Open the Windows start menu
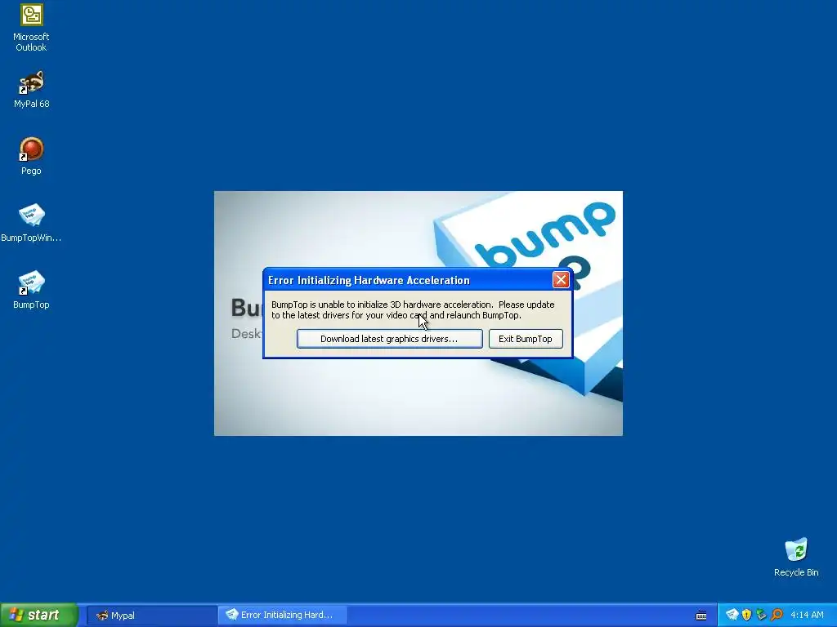 point(38,615)
